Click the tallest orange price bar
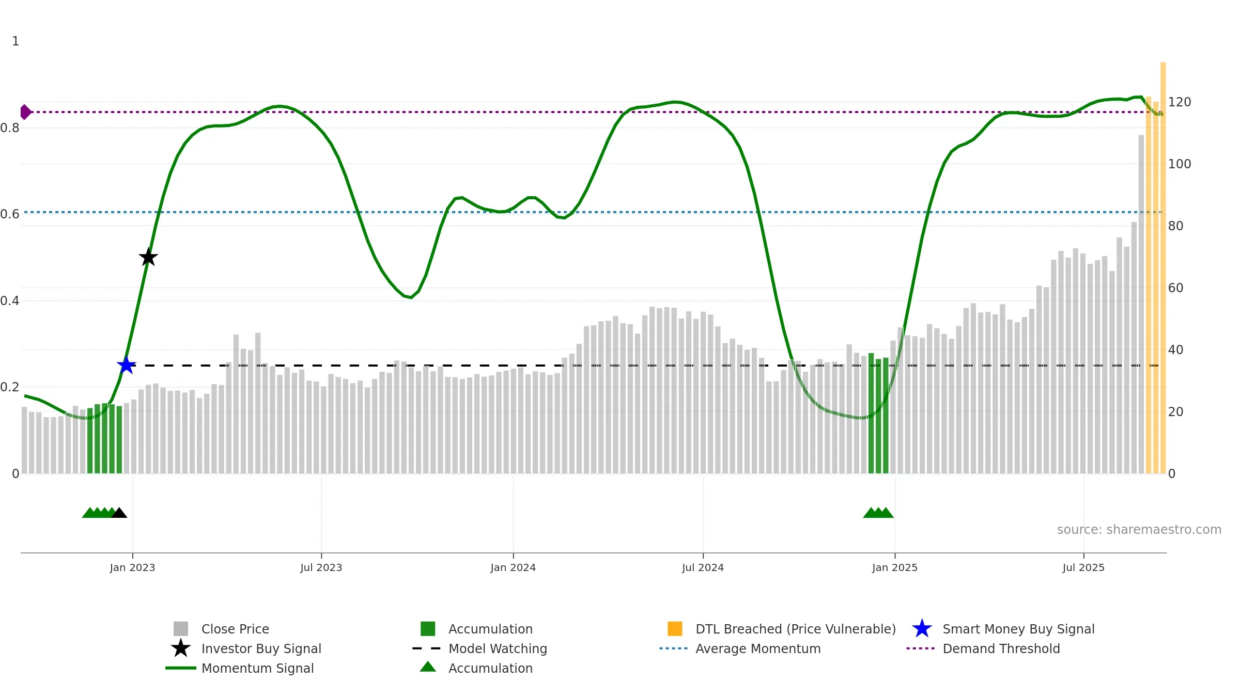Screen dimensions: 1240x697 point(1163,268)
